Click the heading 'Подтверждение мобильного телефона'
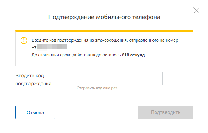This screenshot has width=208, height=133. click(x=104, y=17)
